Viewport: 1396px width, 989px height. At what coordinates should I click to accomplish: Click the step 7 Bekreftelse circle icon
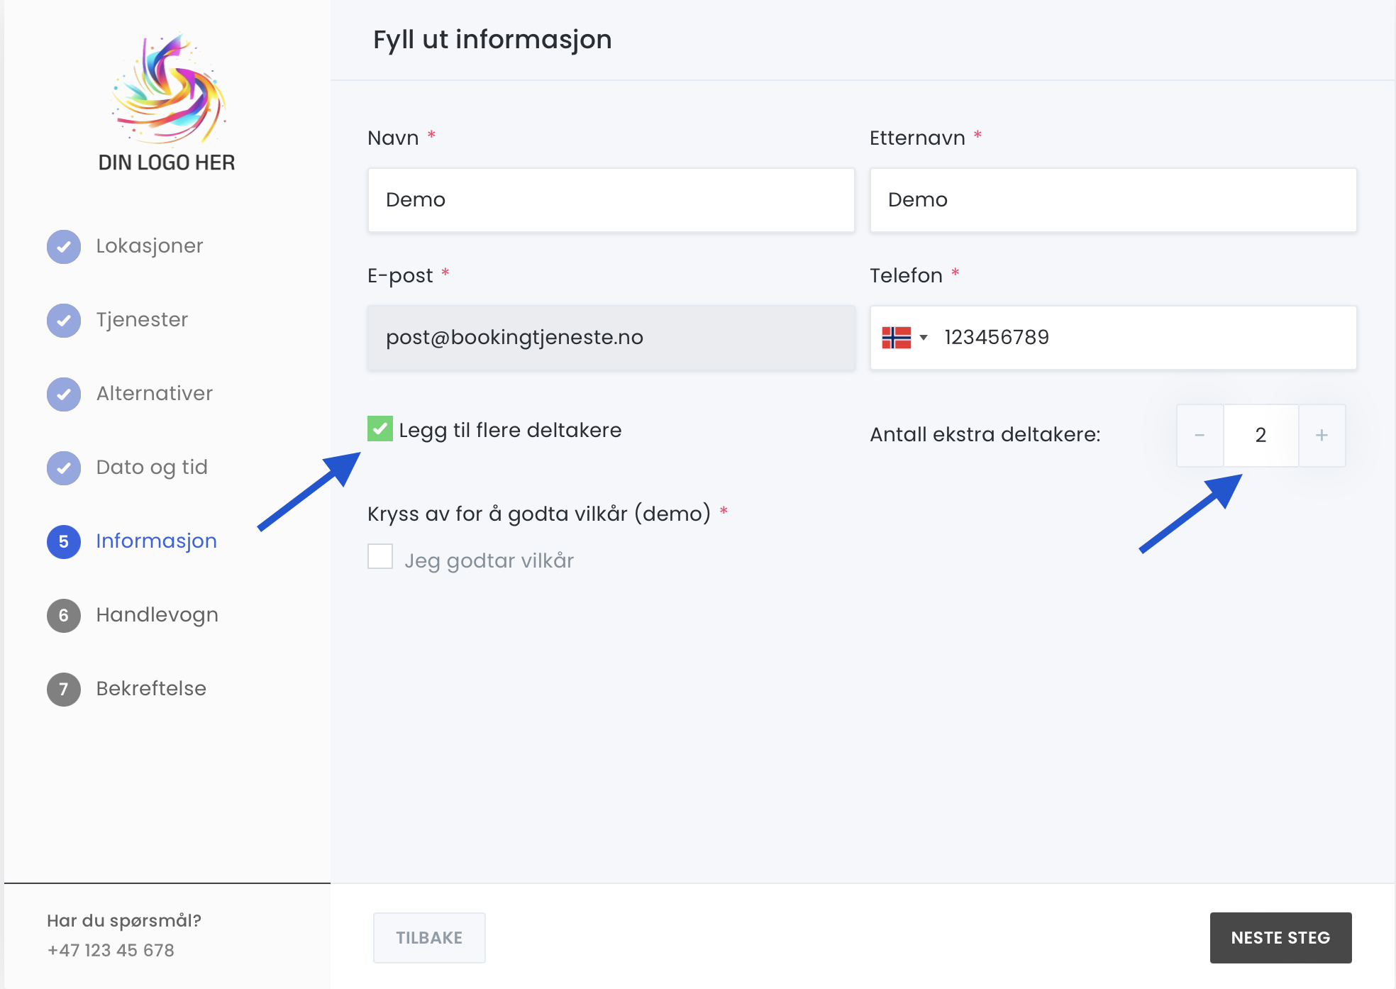(64, 690)
